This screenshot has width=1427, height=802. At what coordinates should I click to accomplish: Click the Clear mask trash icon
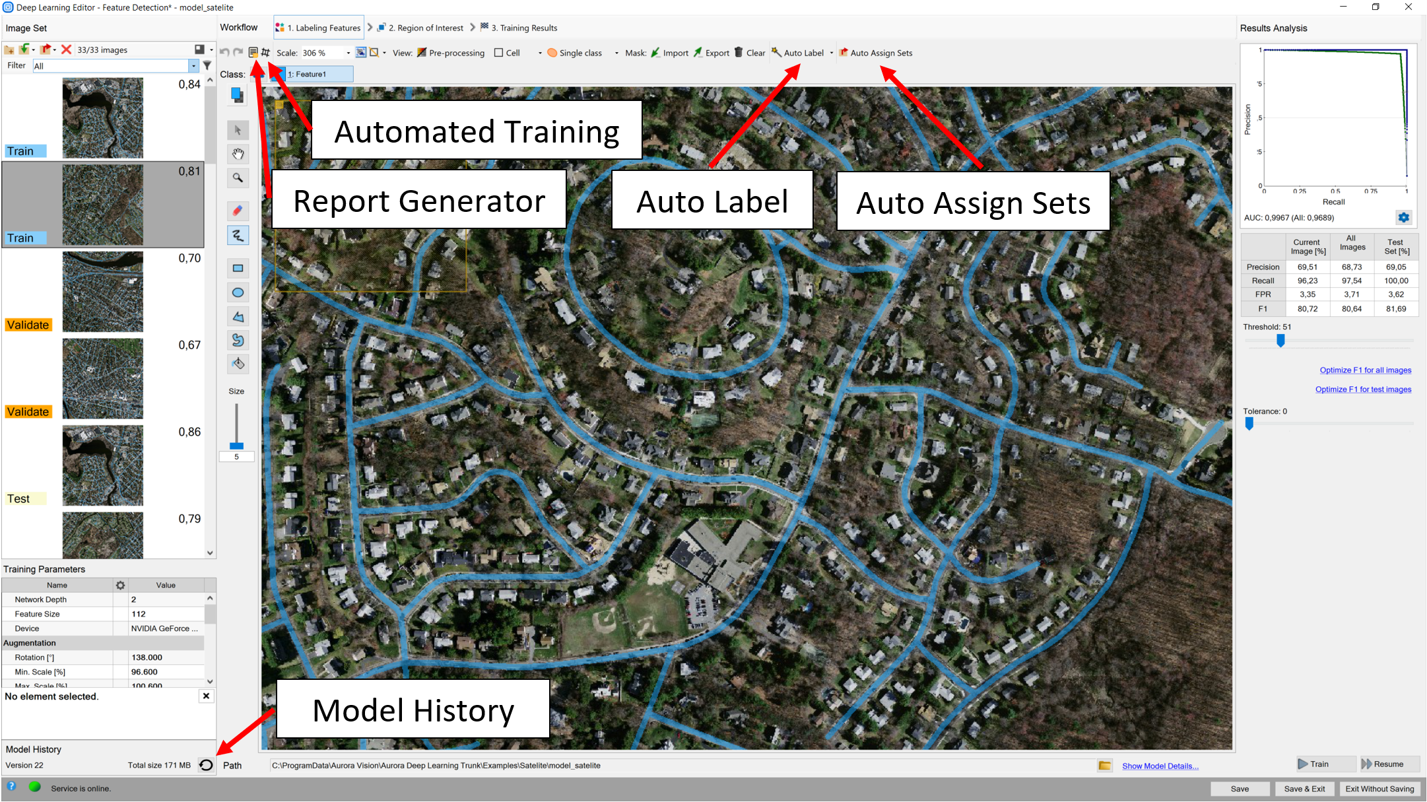(x=739, y=53)
